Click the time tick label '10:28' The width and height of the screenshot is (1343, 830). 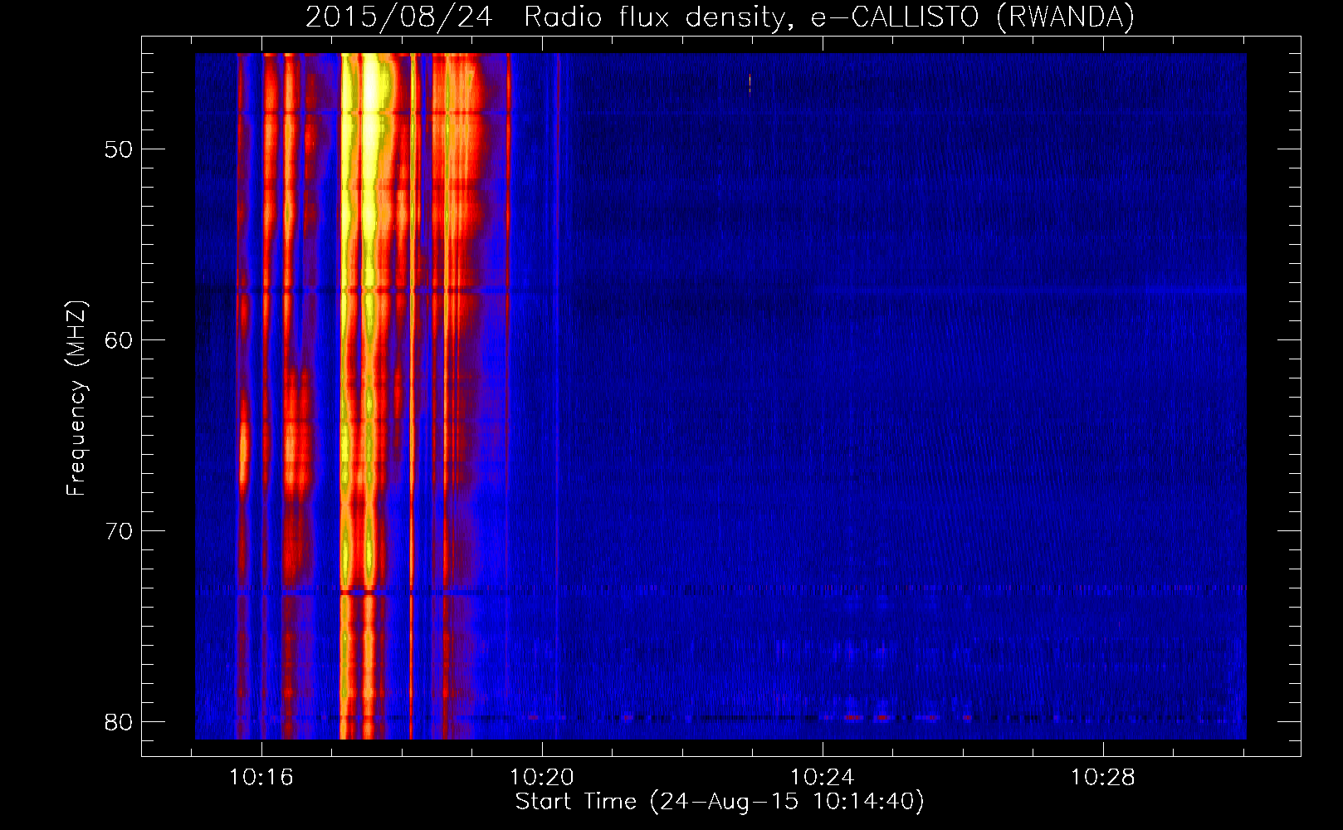1102,778
